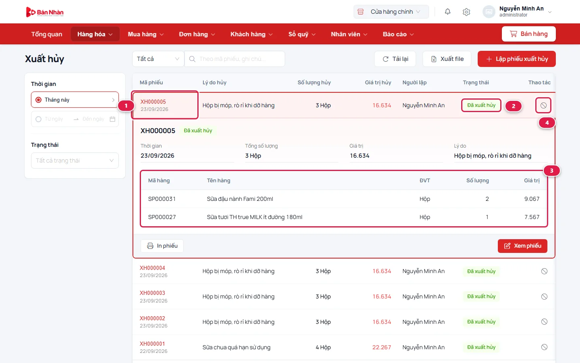Viewport: 580px width, 363px height.
Task: Open voucher XH000004 row link
Action: coord(152,268)
